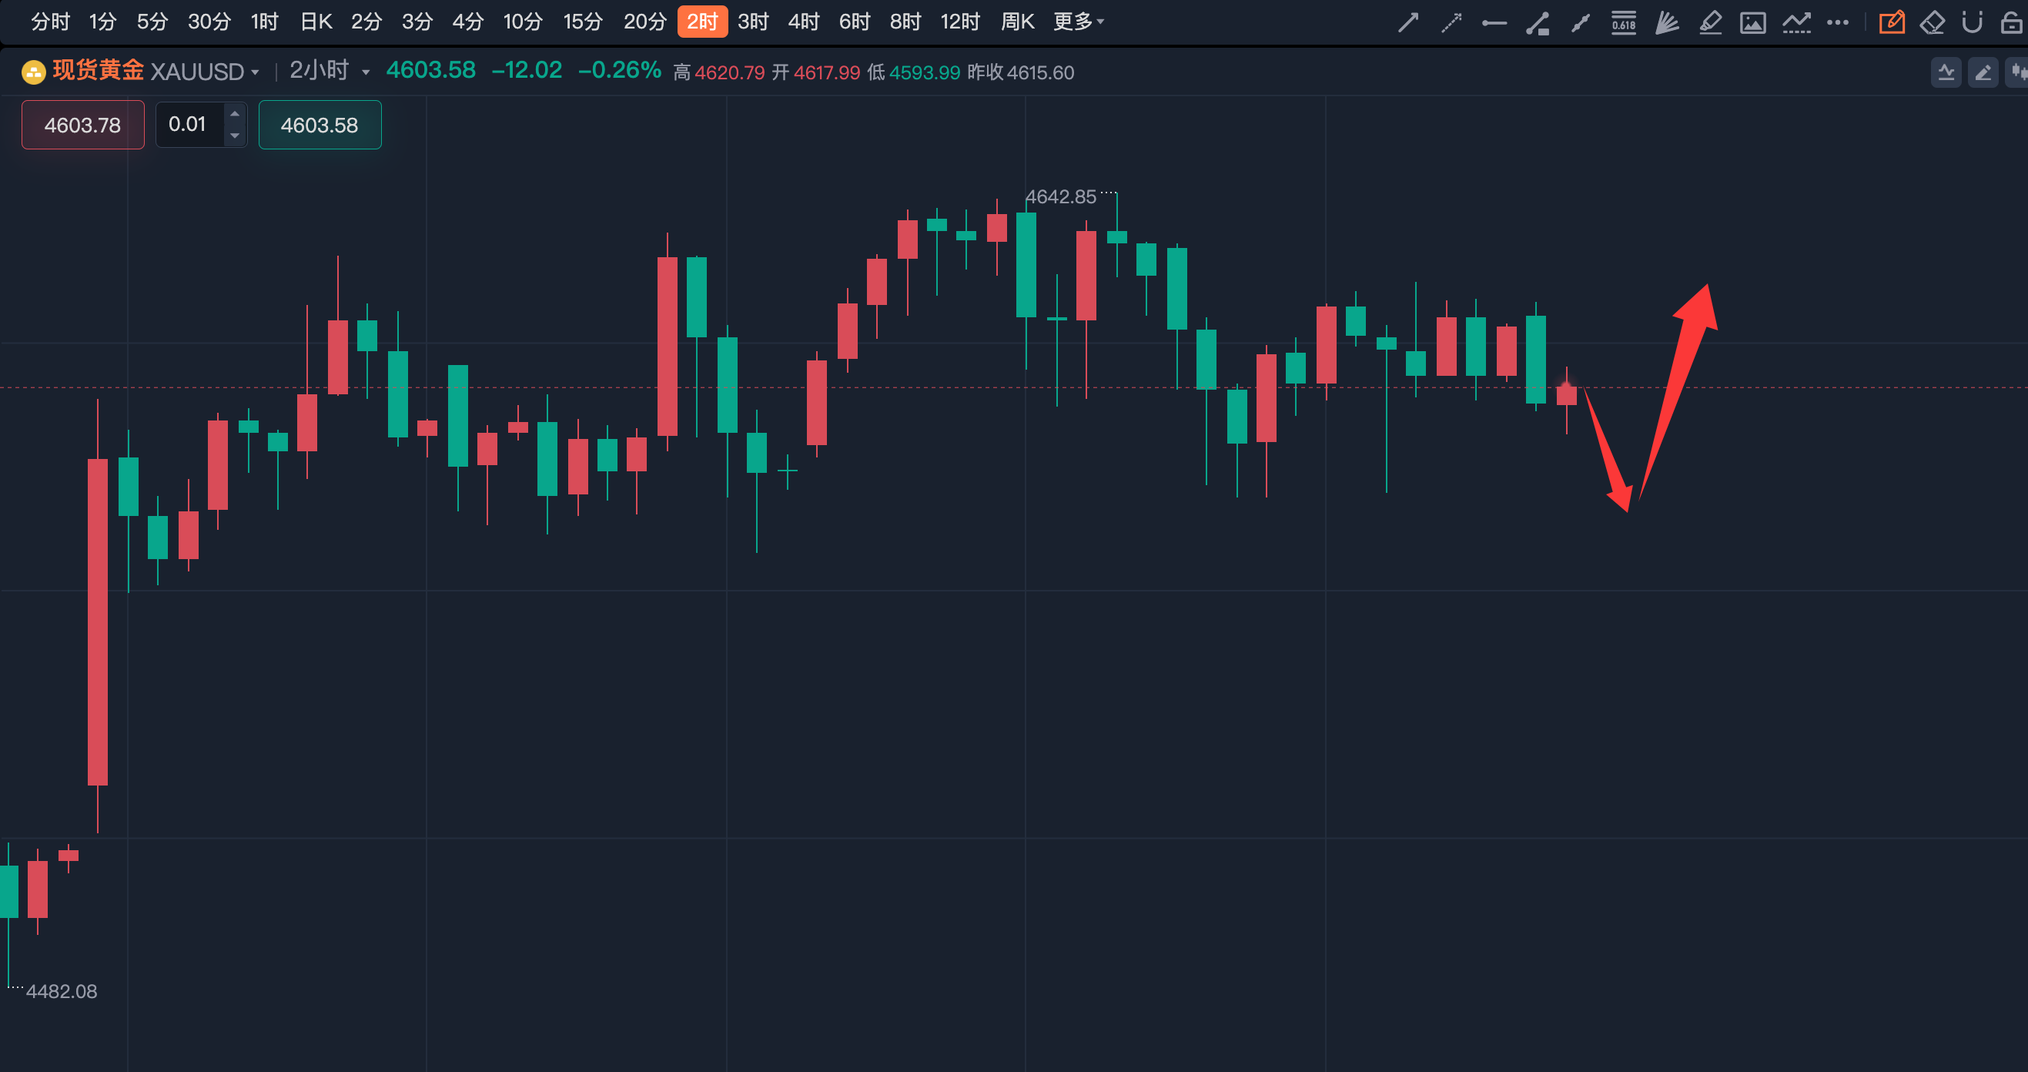
Task: Open the 更多 timeframe dropdown
Action: pos(1079,22)
